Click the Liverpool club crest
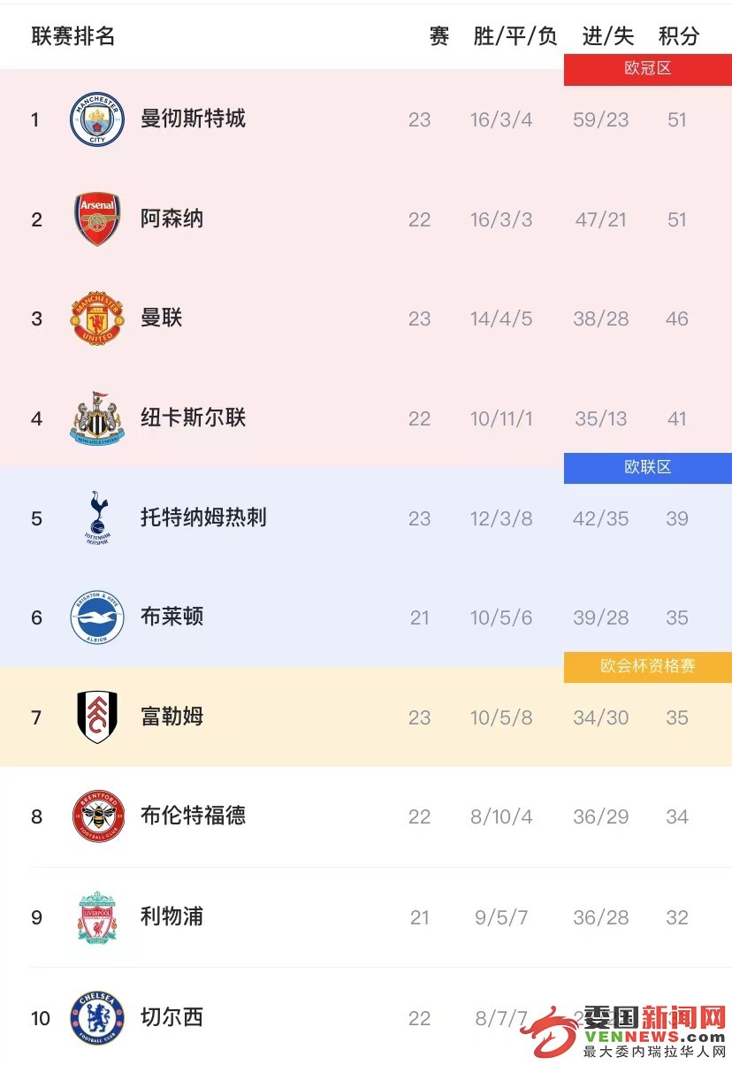Image resolution: width=732 pixels, height=1065 pixels. coord(97,917)
